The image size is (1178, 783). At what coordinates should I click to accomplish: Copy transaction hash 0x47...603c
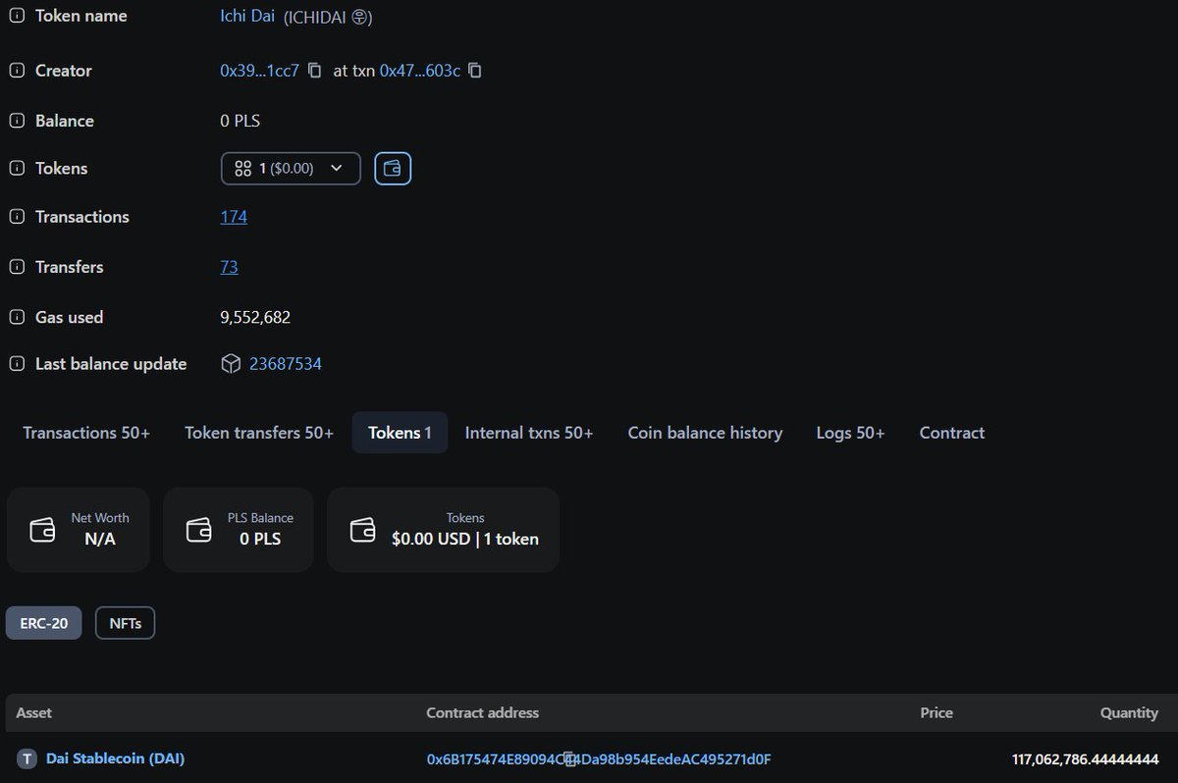tap(475, 71)
